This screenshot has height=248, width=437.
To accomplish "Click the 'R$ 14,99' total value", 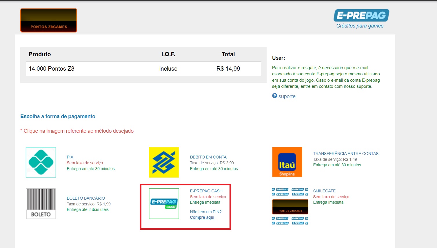I will (228, 69).
